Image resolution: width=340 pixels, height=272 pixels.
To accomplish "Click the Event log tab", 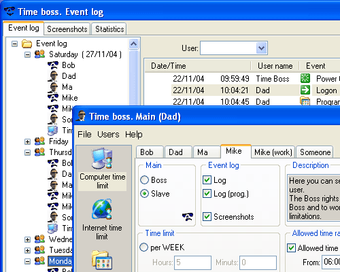I will pos(24,28).
